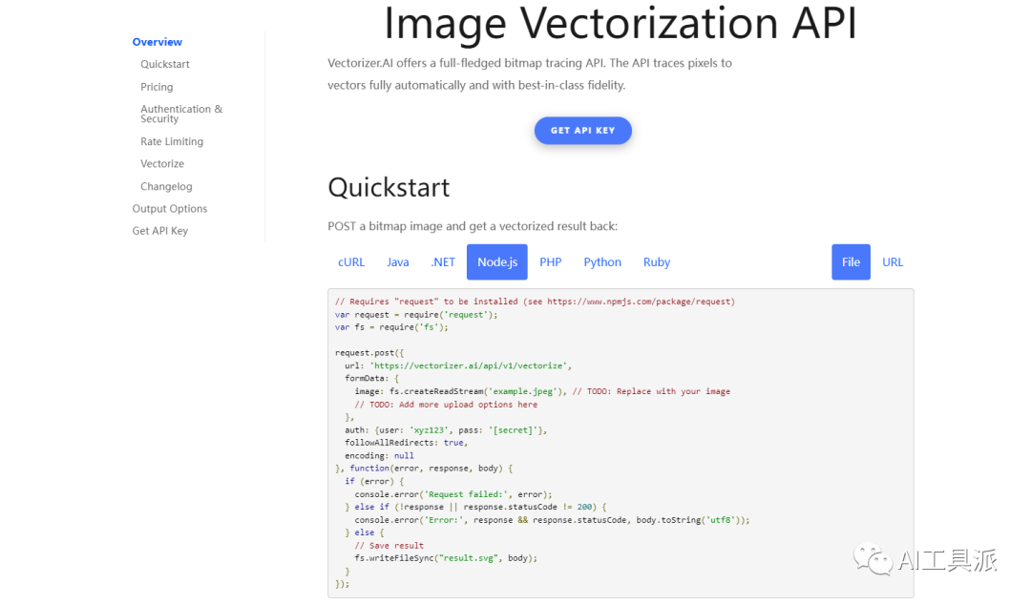Select the Node.js tab
The image size is (1031, 605).
pyautogui.click(x=497, y=262)
